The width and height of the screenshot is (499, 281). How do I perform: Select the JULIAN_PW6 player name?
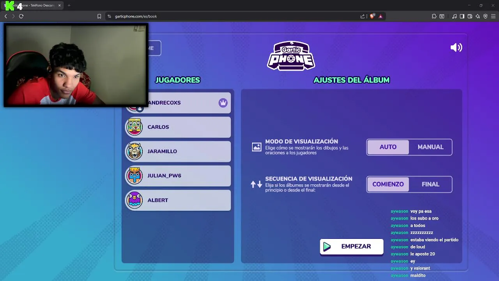click(x=164, y=176)
